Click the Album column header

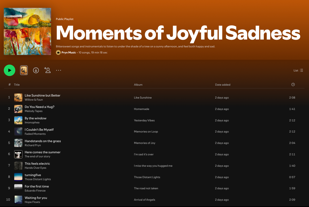[138, 85]
